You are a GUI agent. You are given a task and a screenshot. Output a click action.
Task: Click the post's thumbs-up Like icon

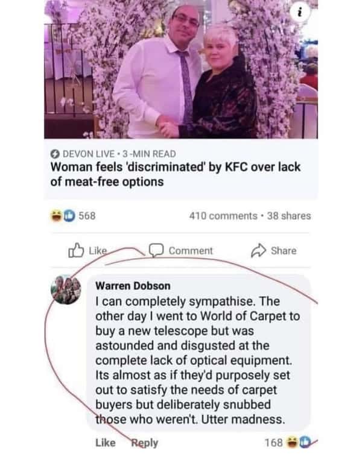(76, 250)
